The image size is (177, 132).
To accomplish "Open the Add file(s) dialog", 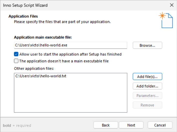I will [148, 77].
